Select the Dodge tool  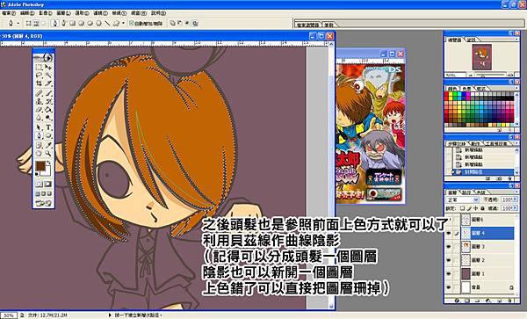(48, 118)
